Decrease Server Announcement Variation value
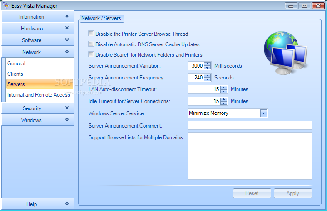Image resolution: width=327 pixels, height=211 pixels. pyautogui.click(x=207, y=68)
